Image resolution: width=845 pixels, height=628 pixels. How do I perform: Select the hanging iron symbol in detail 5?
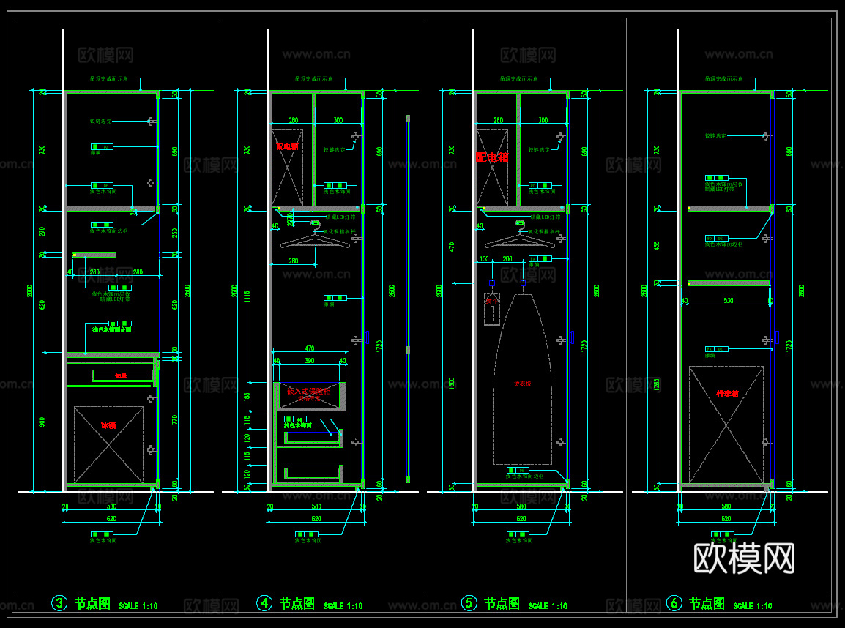(x=492, y=309)
